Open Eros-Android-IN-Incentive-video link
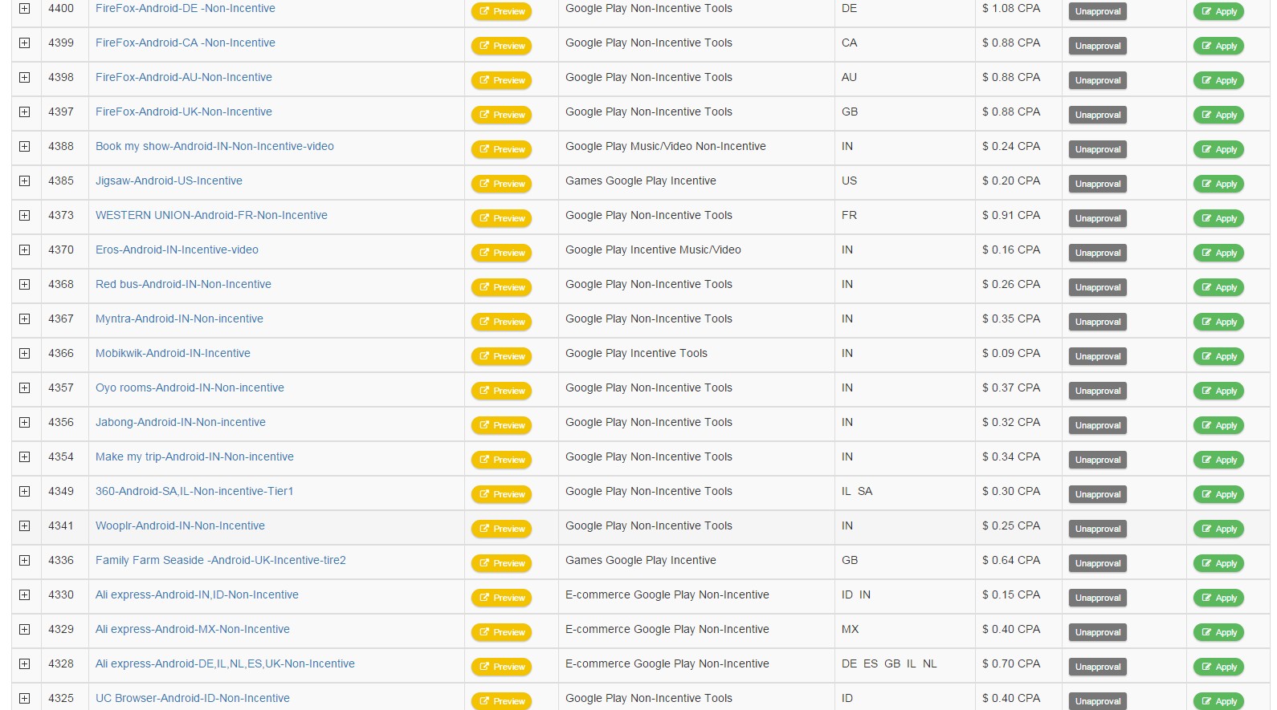The width and height of the screenshot is (1277, 710). tap(177, 250)
